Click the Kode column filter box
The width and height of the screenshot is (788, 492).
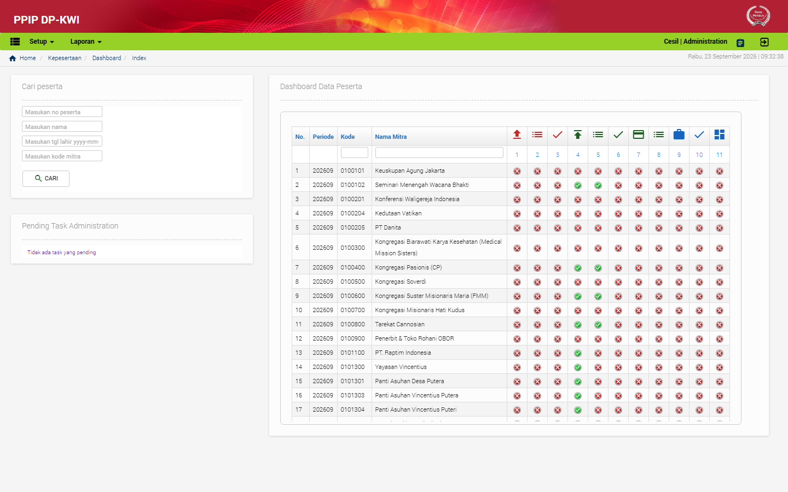pyautogui.click(x=355, y=153)
